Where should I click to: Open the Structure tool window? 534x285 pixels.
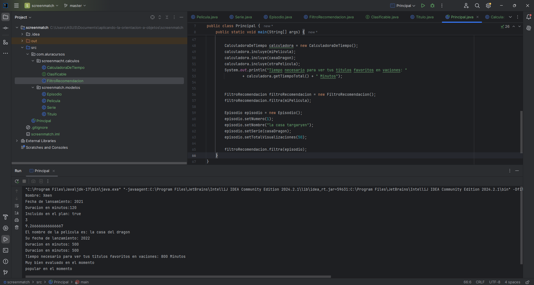coord(6,42)
